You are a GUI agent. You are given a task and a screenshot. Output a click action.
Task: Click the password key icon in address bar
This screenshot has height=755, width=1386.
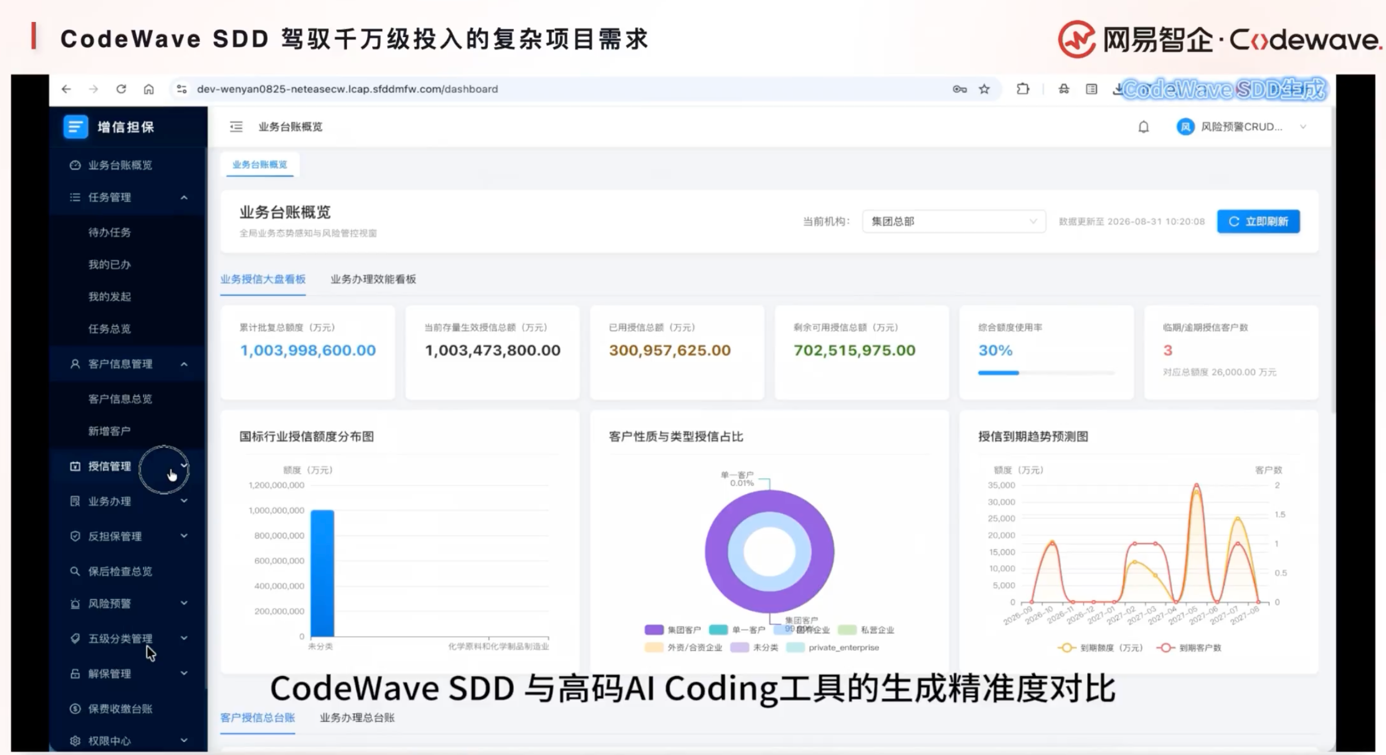coord(959,89)
